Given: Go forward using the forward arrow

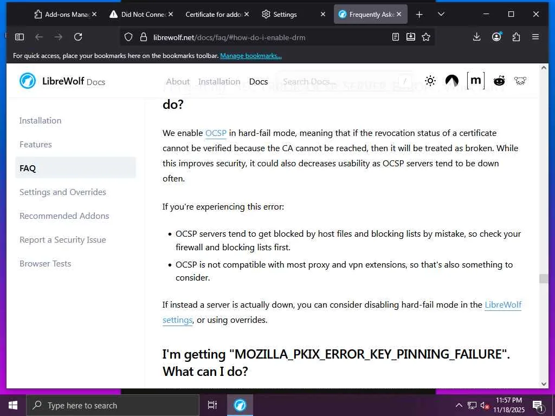Looking at the screenshot, I should 59,37.
